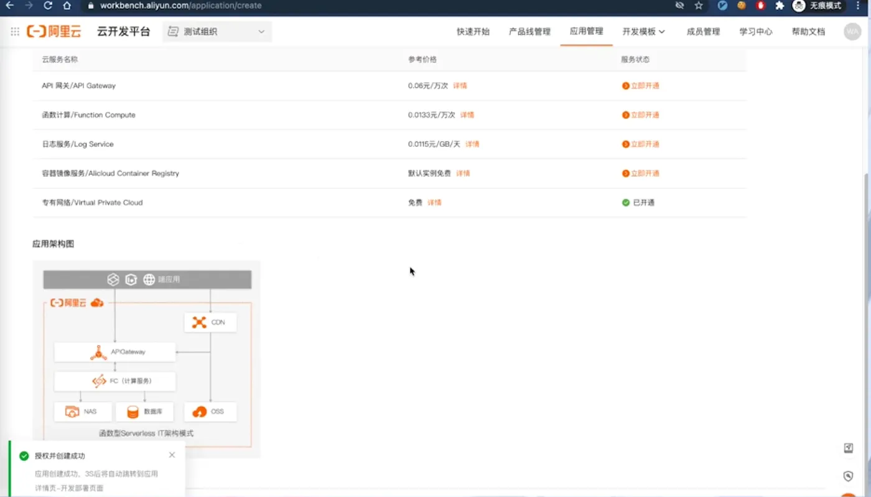The image size is (871, 497).
Task: Open the Extensions puzzle piece icon
Action: pos(780,6)
